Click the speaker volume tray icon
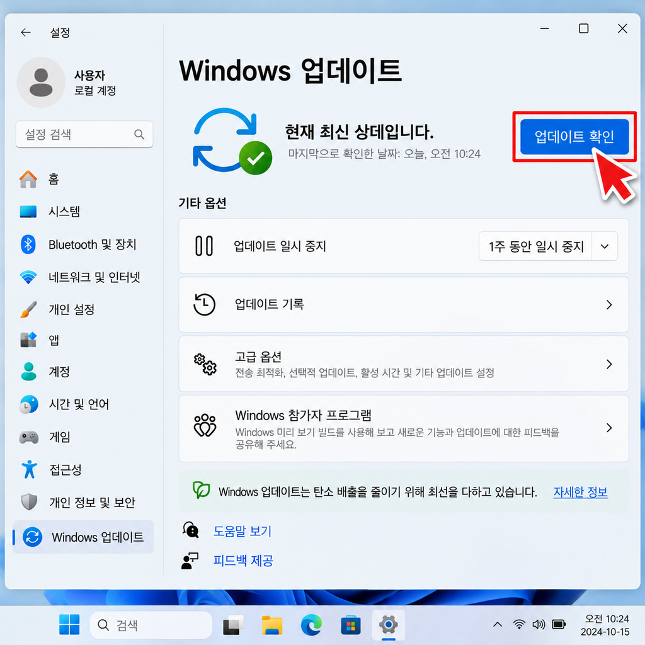645x645 pixels. [x=539, y=624]
